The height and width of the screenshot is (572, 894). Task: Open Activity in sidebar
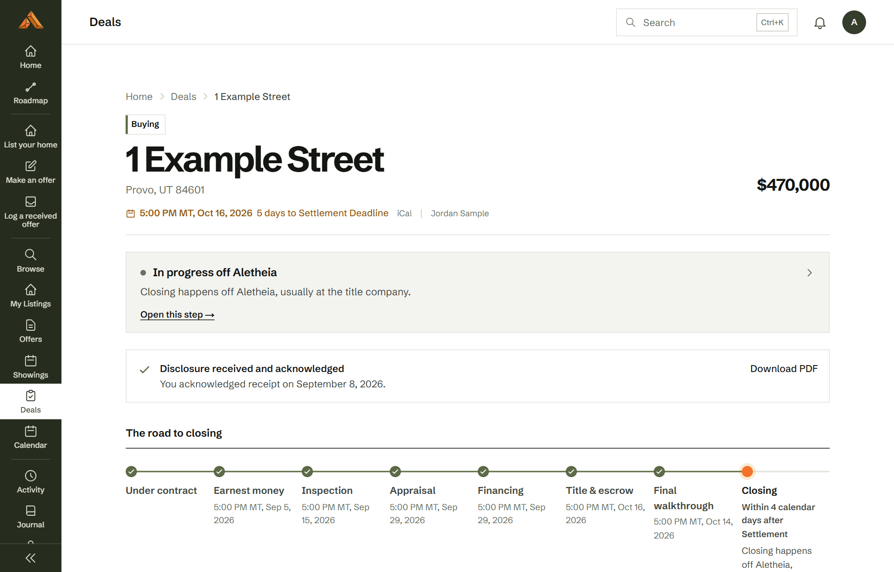tap(31, 482)
